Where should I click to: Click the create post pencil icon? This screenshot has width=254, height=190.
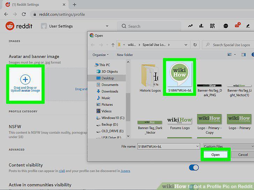[248, 26]
